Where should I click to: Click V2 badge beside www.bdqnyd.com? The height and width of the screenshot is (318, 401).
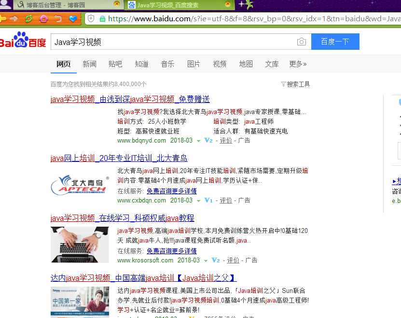(208, 140)
